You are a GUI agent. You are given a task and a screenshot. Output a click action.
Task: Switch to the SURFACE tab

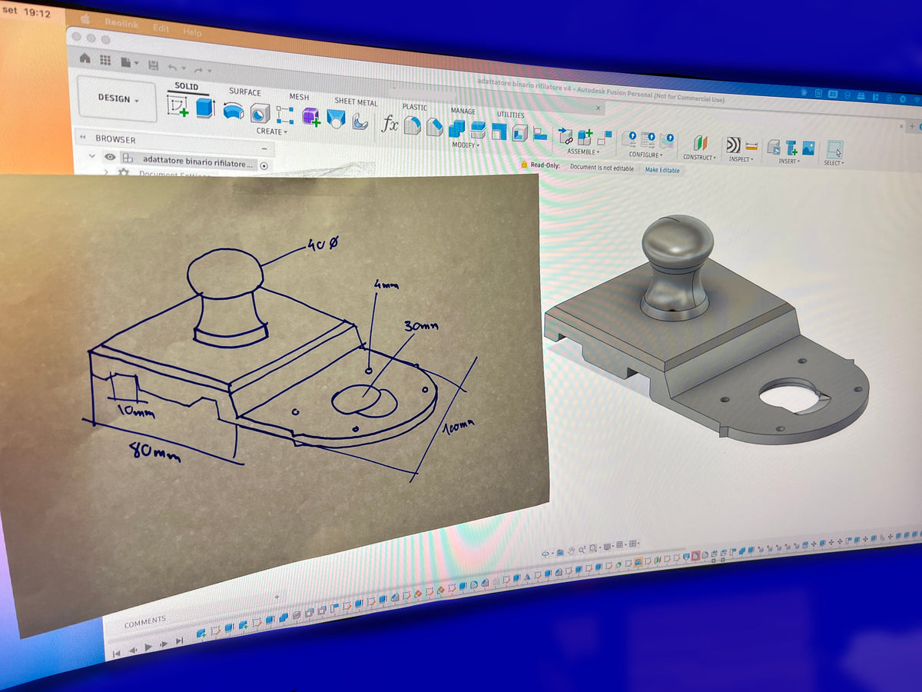point(244,92)
